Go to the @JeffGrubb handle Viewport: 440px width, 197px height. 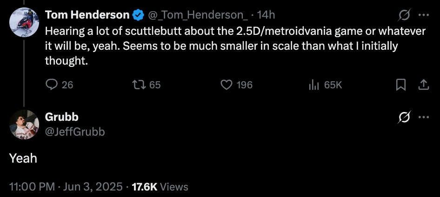[74, 132]
